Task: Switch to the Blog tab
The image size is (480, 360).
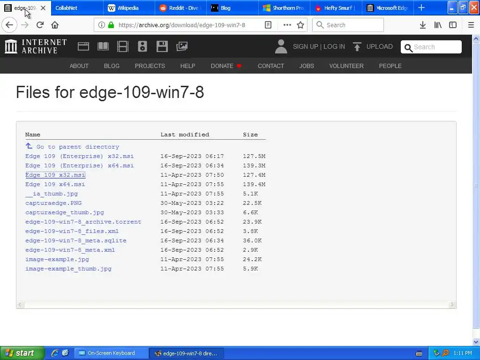Action: point(232,8)
